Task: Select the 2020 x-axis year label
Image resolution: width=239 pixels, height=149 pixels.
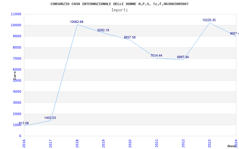Action: click(130, 144)
